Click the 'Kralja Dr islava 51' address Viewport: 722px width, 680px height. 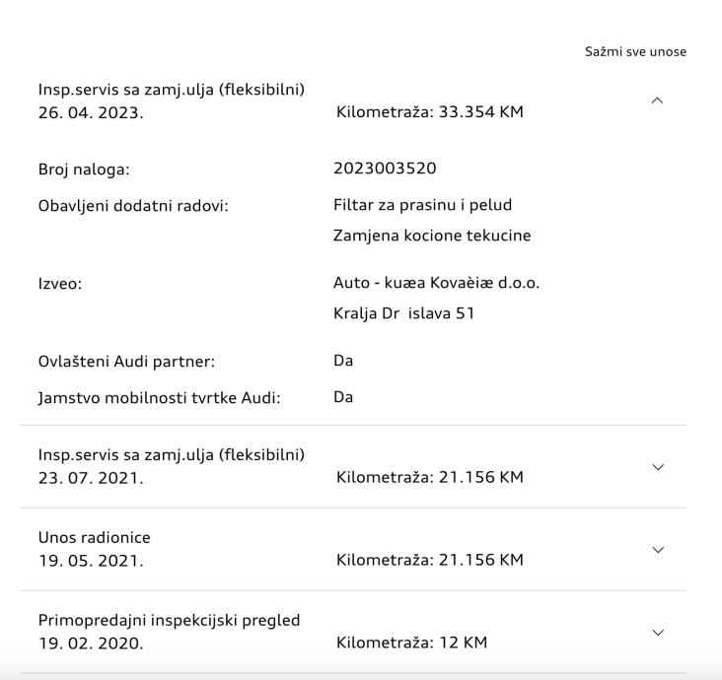point(403,315)
